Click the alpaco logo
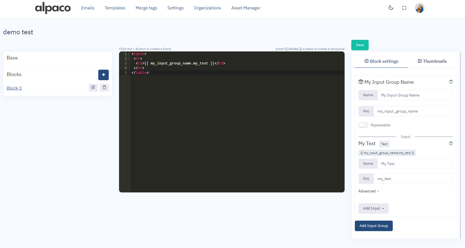 click(x=53, y=8)
